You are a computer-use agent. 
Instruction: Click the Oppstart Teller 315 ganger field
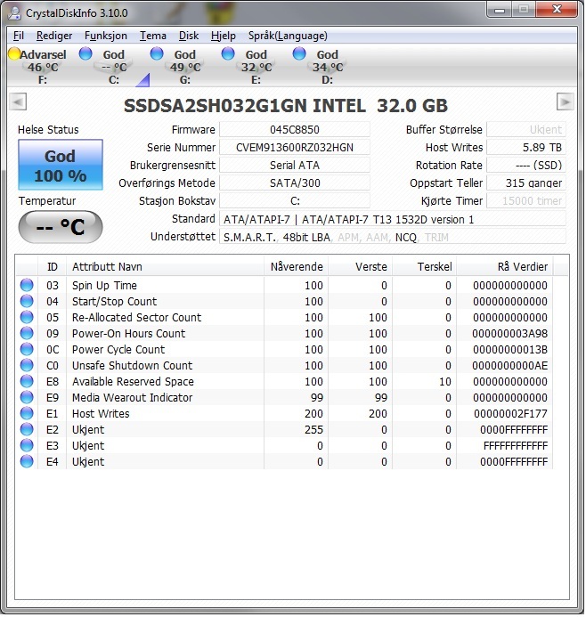[x=526, y=183]
